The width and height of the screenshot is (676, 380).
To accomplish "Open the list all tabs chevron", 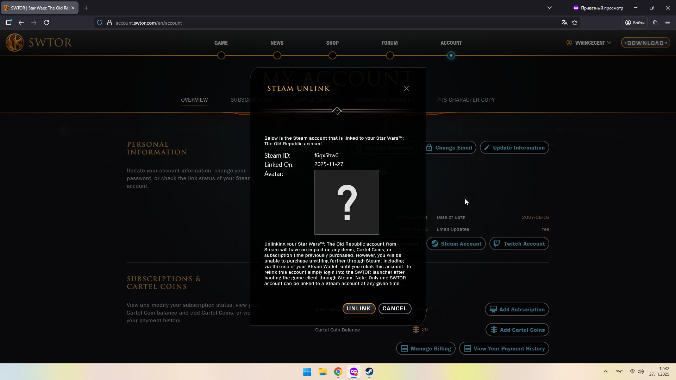I will tap(549, 8).
